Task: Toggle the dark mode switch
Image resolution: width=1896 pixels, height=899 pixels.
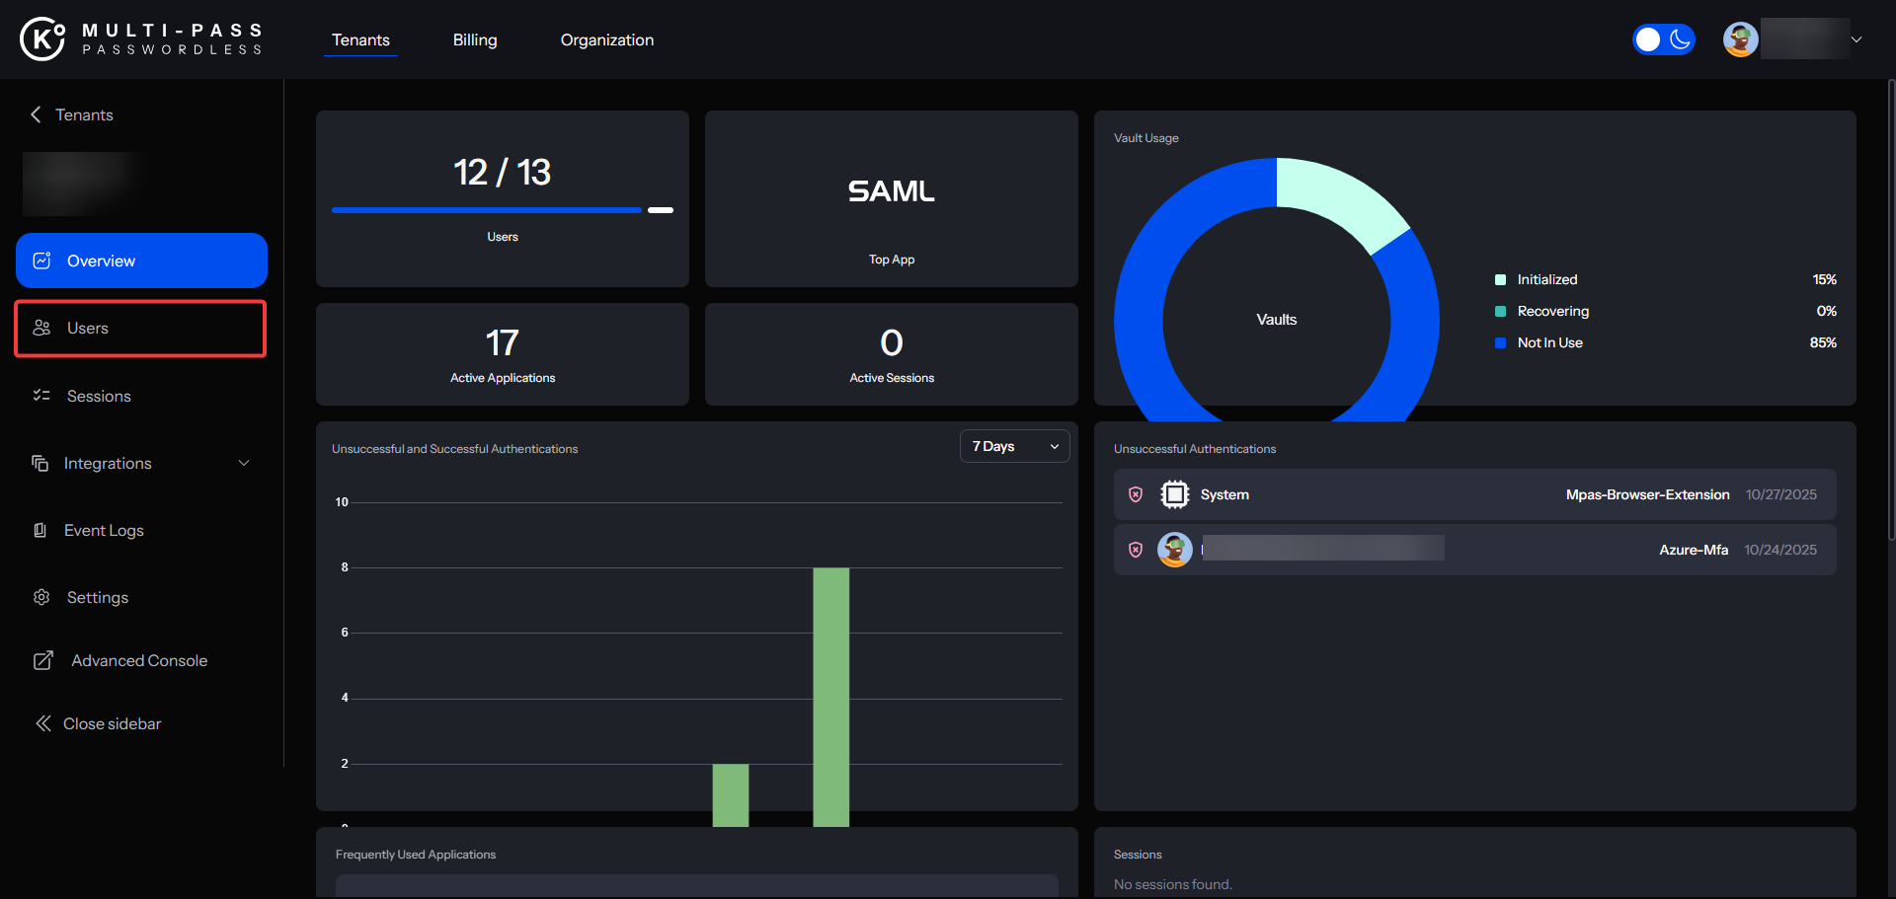Action: click(x=1663, y=39)
